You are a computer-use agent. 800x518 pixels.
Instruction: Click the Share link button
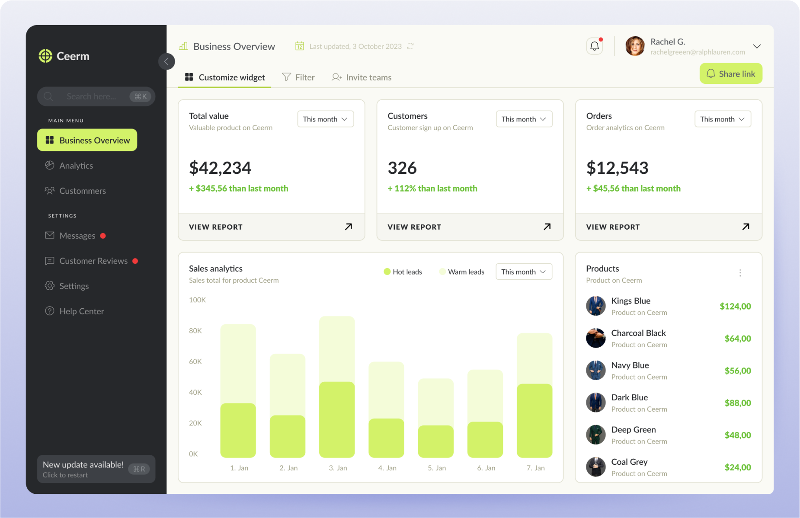click(731, 74)
